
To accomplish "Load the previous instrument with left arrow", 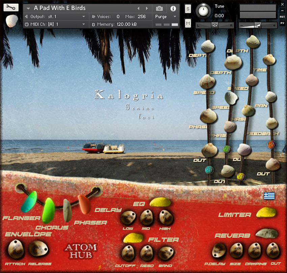I will [x=138, y=8].
